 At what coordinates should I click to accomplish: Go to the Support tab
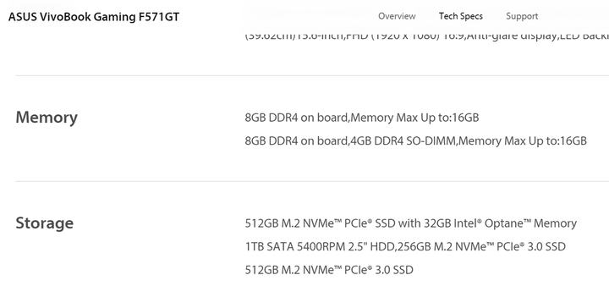point(522,16)
